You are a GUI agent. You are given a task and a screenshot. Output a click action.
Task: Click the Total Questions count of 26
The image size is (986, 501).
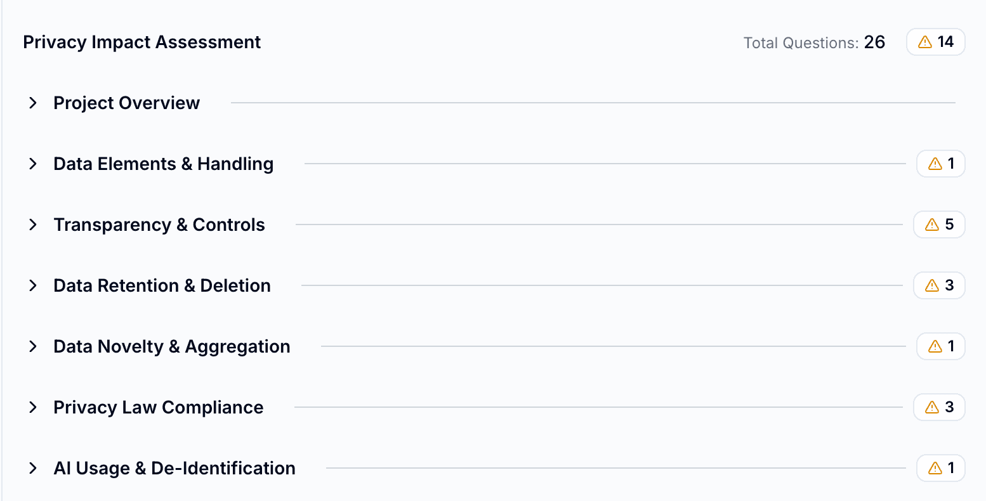pos(874,42)
